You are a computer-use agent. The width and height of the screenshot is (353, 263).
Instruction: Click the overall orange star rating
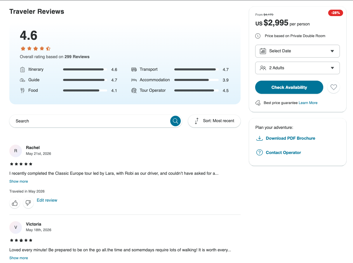pyautogui.click(x=35, y=49)
